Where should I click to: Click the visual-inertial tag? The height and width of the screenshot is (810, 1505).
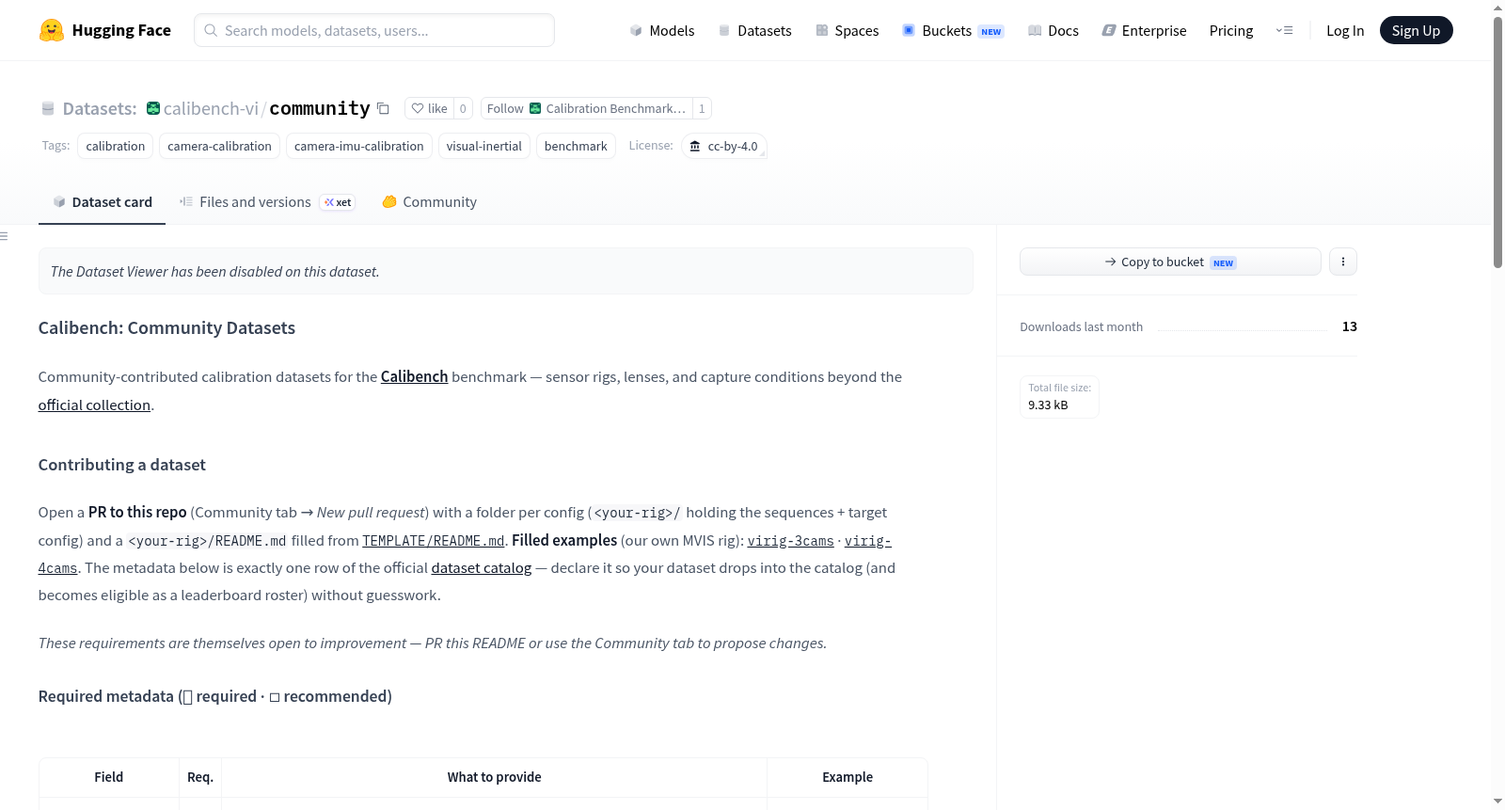tap(484, 146)
